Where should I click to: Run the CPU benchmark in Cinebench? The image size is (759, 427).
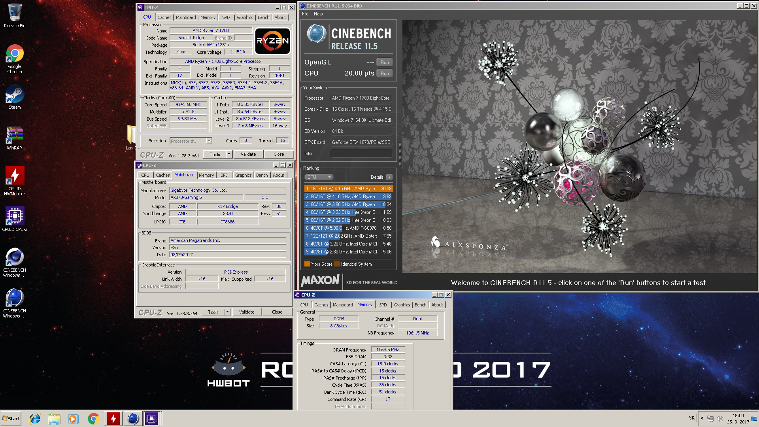(385, 73)
